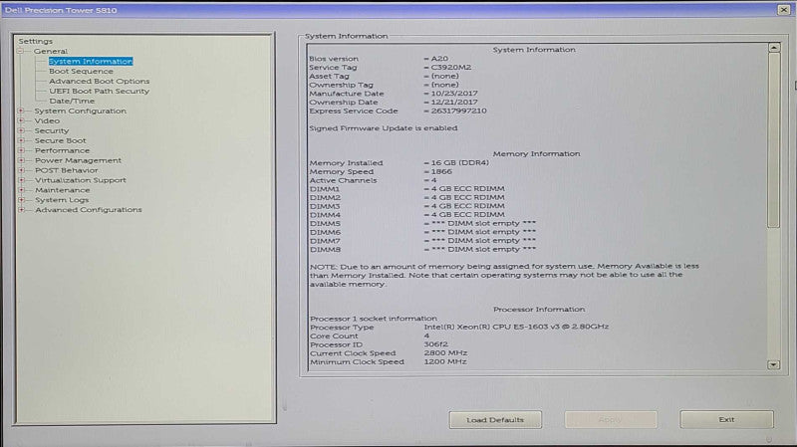This screenshot has height=447, width=797.
Task: Click the DIMM8 row label
Action: click(325, 250)
